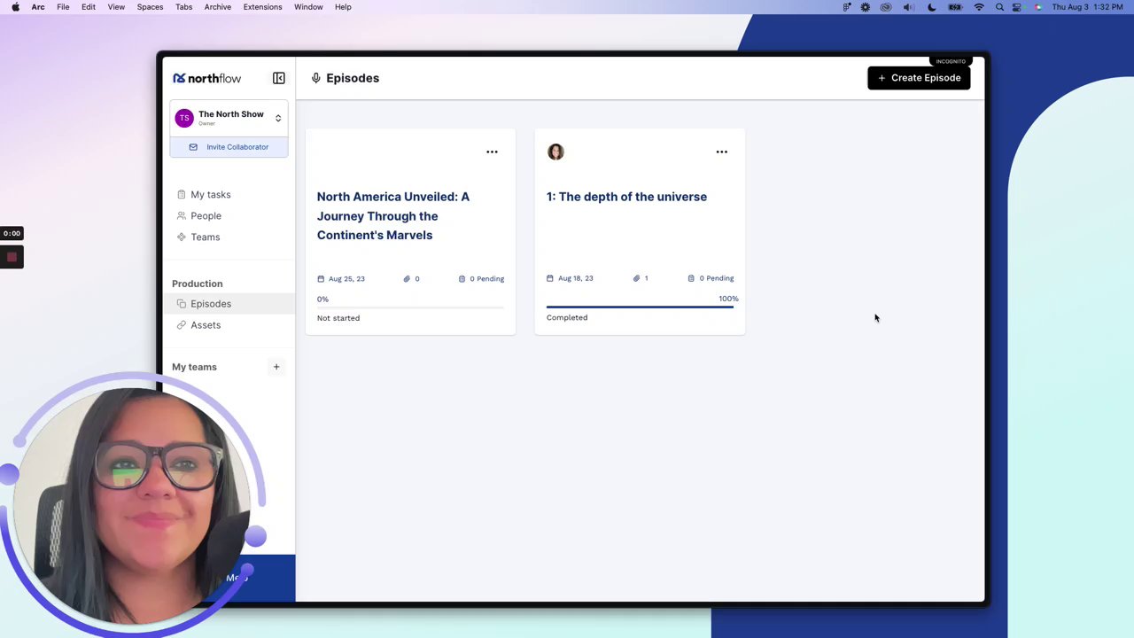
Task: Go to the People page
Action: pos(206,215)
